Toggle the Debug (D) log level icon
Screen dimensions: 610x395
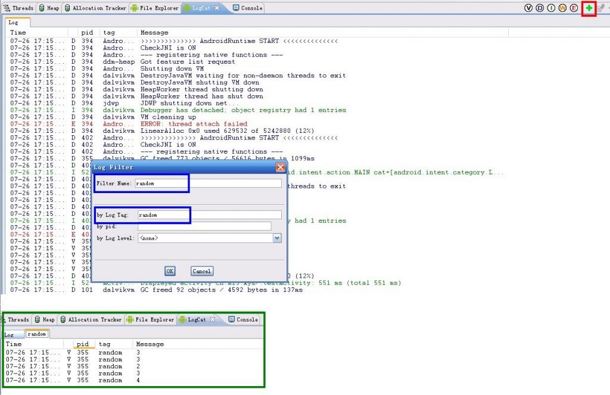coord(540,8)
